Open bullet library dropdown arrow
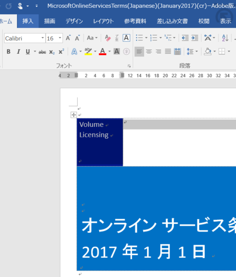 point(146,38)
